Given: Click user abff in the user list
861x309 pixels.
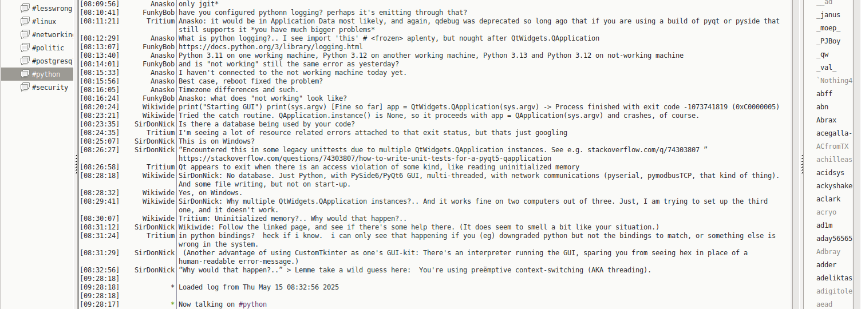Looking at the screenshot, I should click(824, 94).
